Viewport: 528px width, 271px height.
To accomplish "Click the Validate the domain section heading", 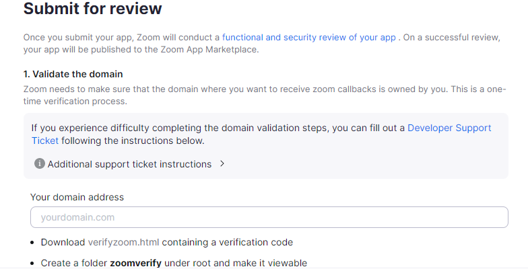I will click(73, 74).
